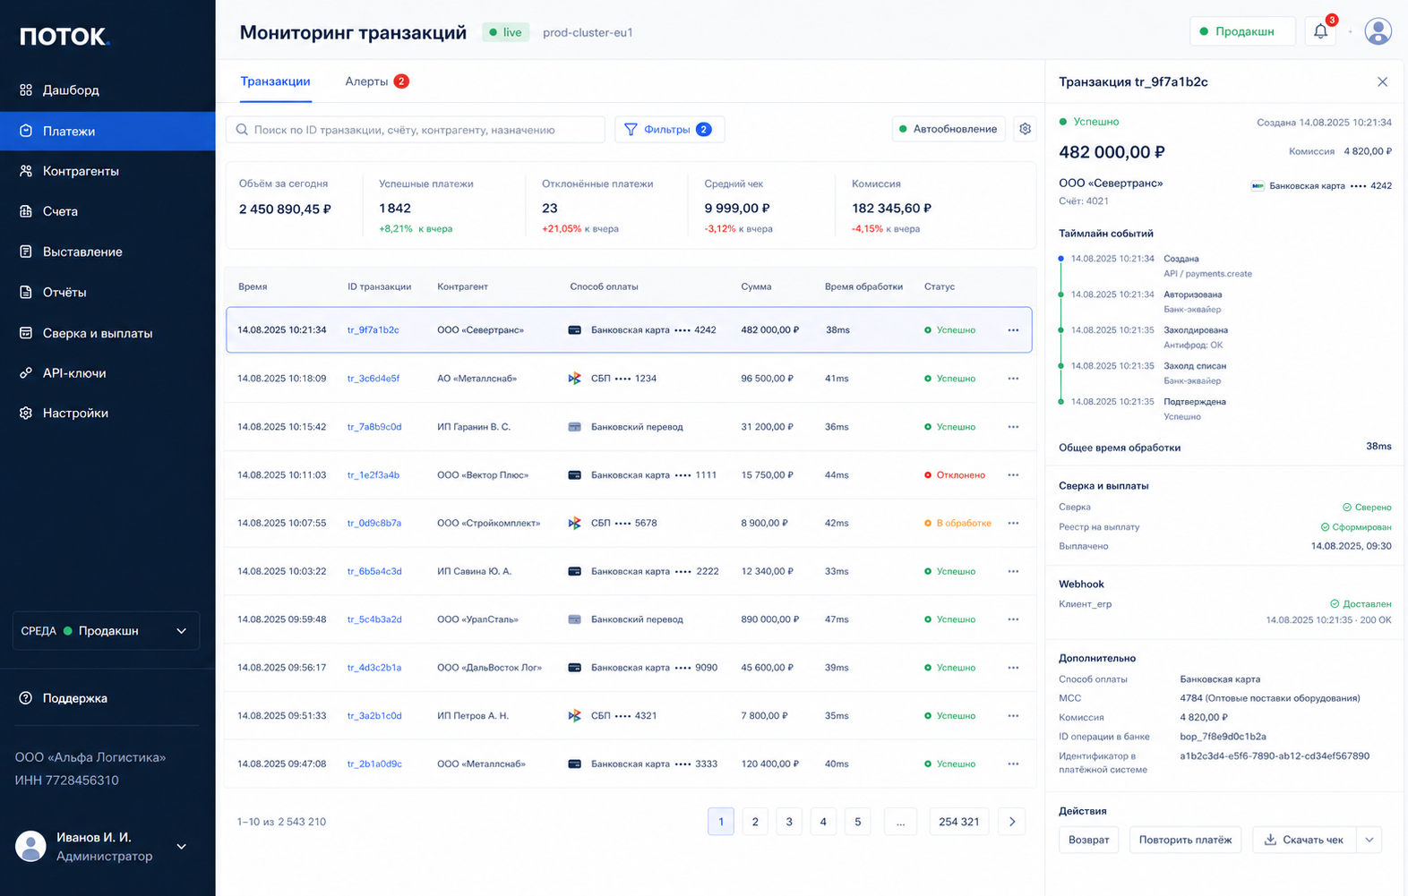Click ПОТОК logo in sidebar
The image size is (1408, 896).
64,36
